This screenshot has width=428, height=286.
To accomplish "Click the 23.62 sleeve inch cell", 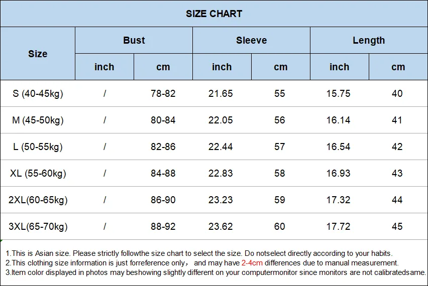I will click(x=221, y=226).
